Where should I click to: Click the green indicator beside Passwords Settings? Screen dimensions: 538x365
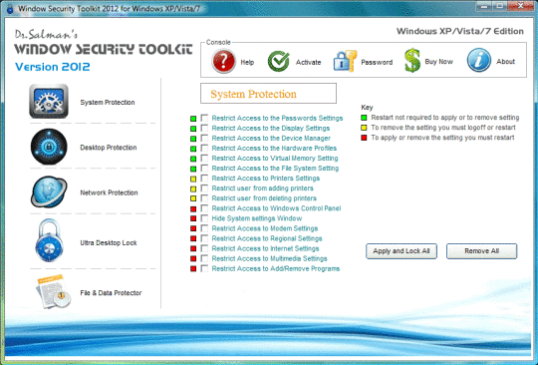click(193, 119)
